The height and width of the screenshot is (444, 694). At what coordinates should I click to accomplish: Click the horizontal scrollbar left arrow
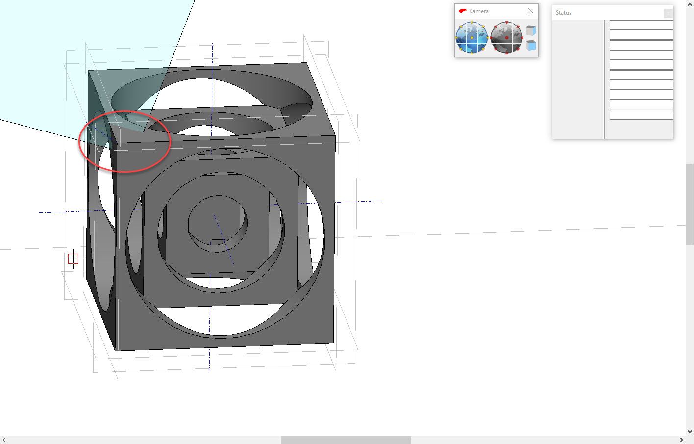coord(4,440)
